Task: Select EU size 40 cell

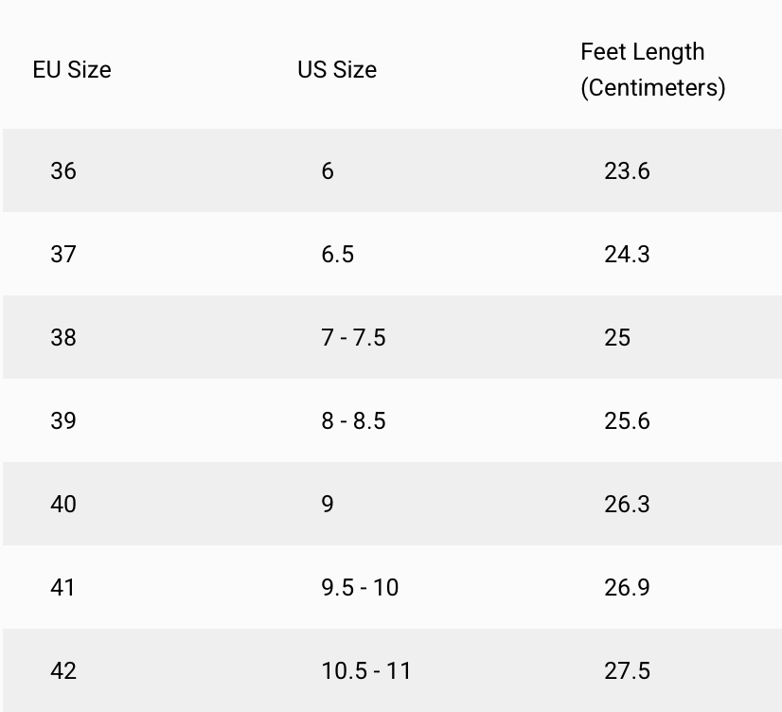Action: coord(63,505)
